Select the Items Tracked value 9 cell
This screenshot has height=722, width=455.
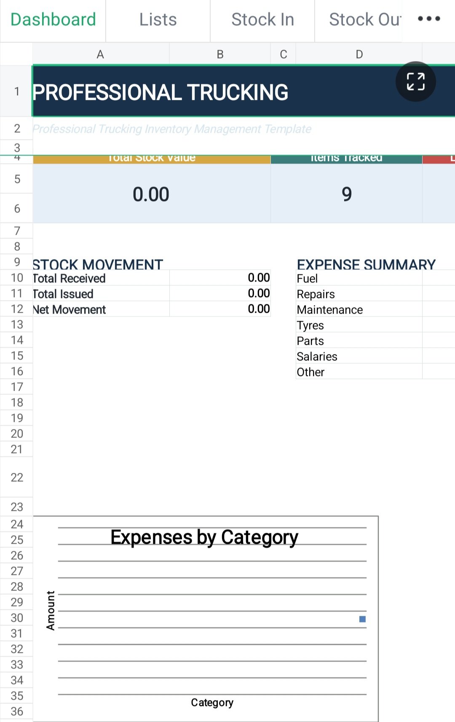tap(346, 193)
